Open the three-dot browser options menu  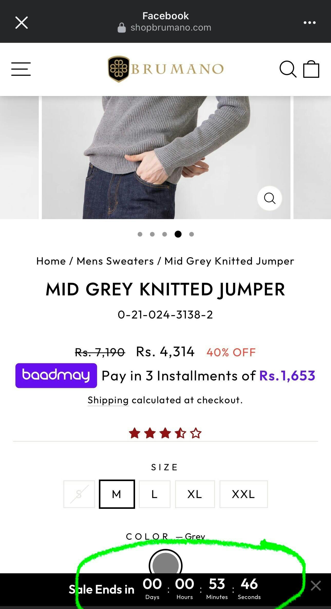(x=309, y=23)
